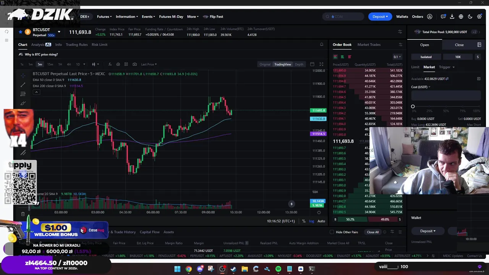Open the price alert bell icon
Screen dimensions: 489x275
point(321,45)
